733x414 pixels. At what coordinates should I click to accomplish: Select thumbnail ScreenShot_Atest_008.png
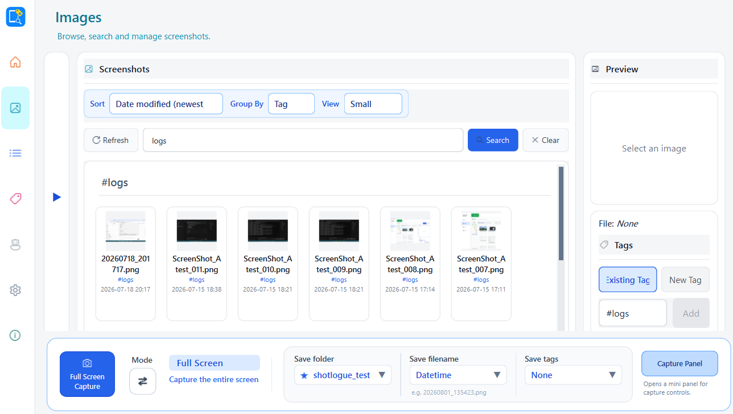410,264
